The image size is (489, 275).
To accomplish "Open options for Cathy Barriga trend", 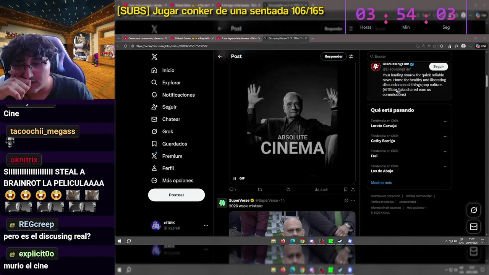I will (445, 136).
